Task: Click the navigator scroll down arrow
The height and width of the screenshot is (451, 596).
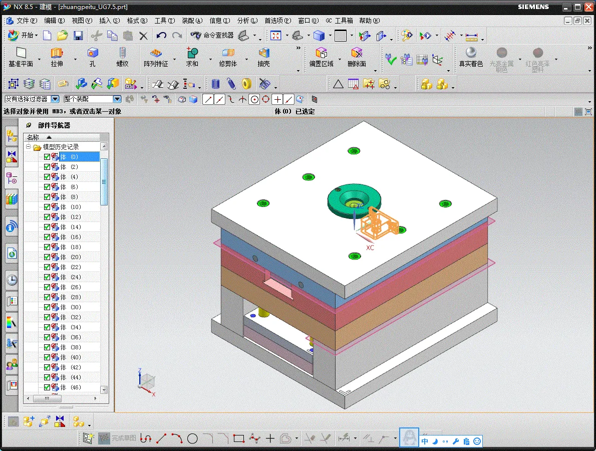Action: (x=104, y=390)
